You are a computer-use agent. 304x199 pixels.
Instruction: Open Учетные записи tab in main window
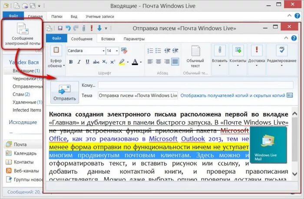100,17
